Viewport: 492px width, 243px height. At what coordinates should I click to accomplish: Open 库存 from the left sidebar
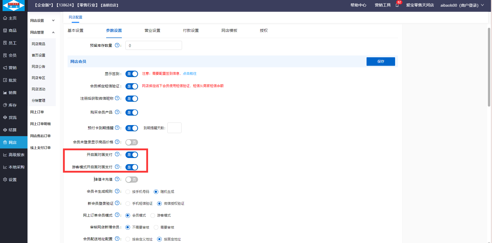coord(12,105)
